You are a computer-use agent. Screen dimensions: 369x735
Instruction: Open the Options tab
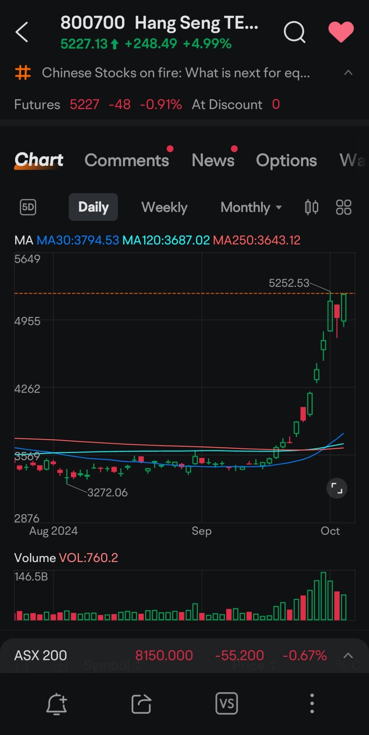pos(286,160)
